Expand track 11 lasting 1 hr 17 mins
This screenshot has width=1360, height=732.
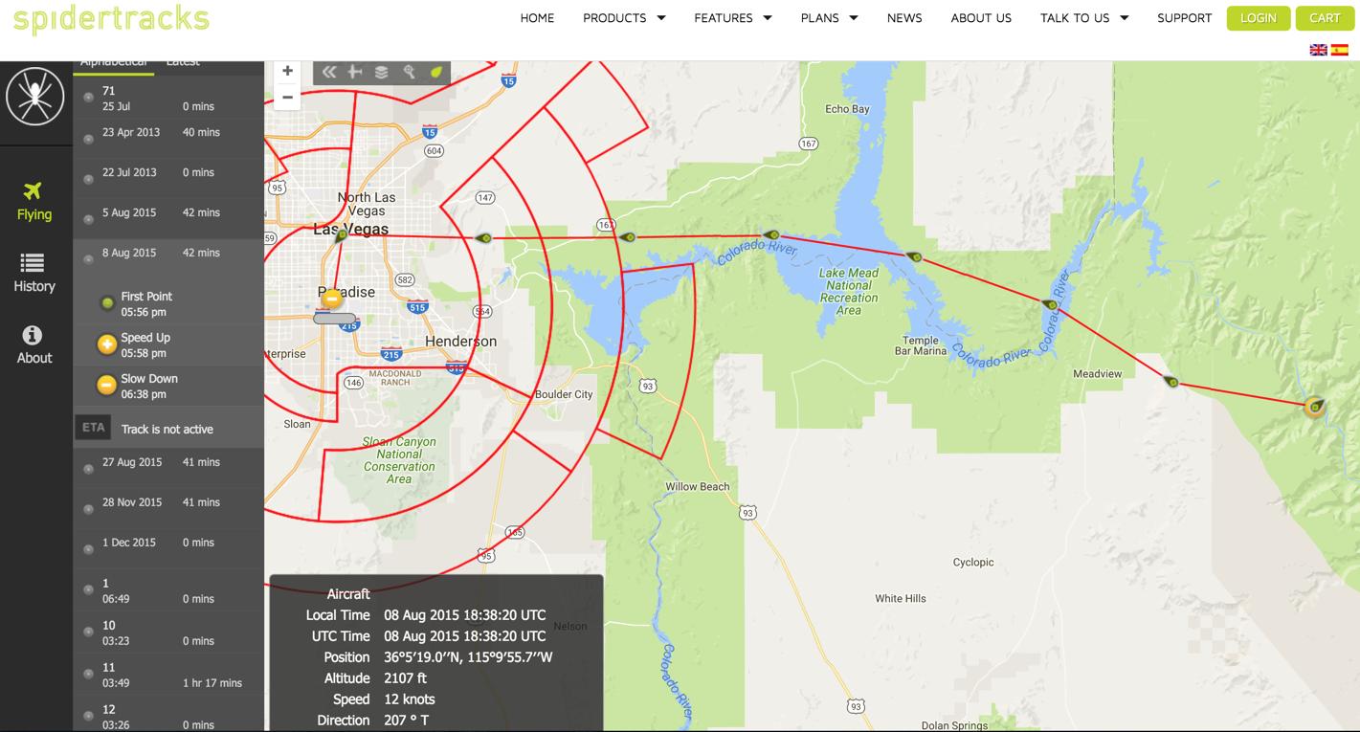coord(168,675)
